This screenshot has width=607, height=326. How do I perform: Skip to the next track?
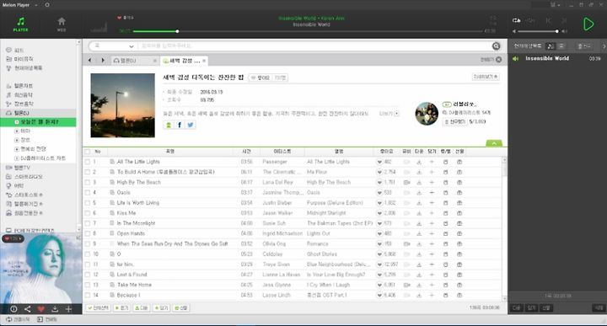click(564, 20)
